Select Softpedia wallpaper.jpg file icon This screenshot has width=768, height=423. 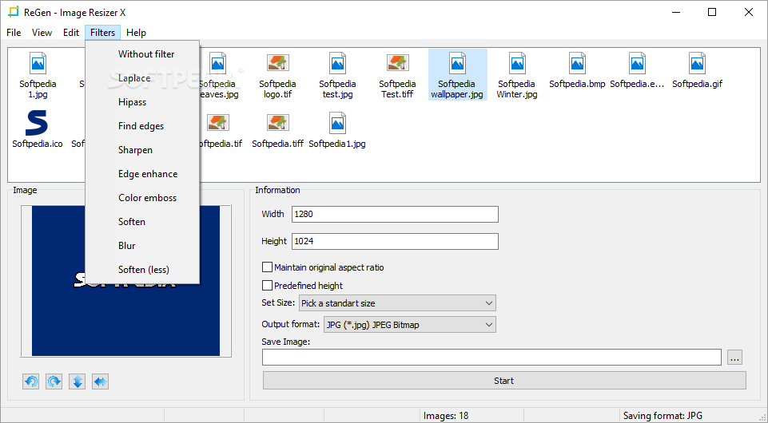pos(457,64)
